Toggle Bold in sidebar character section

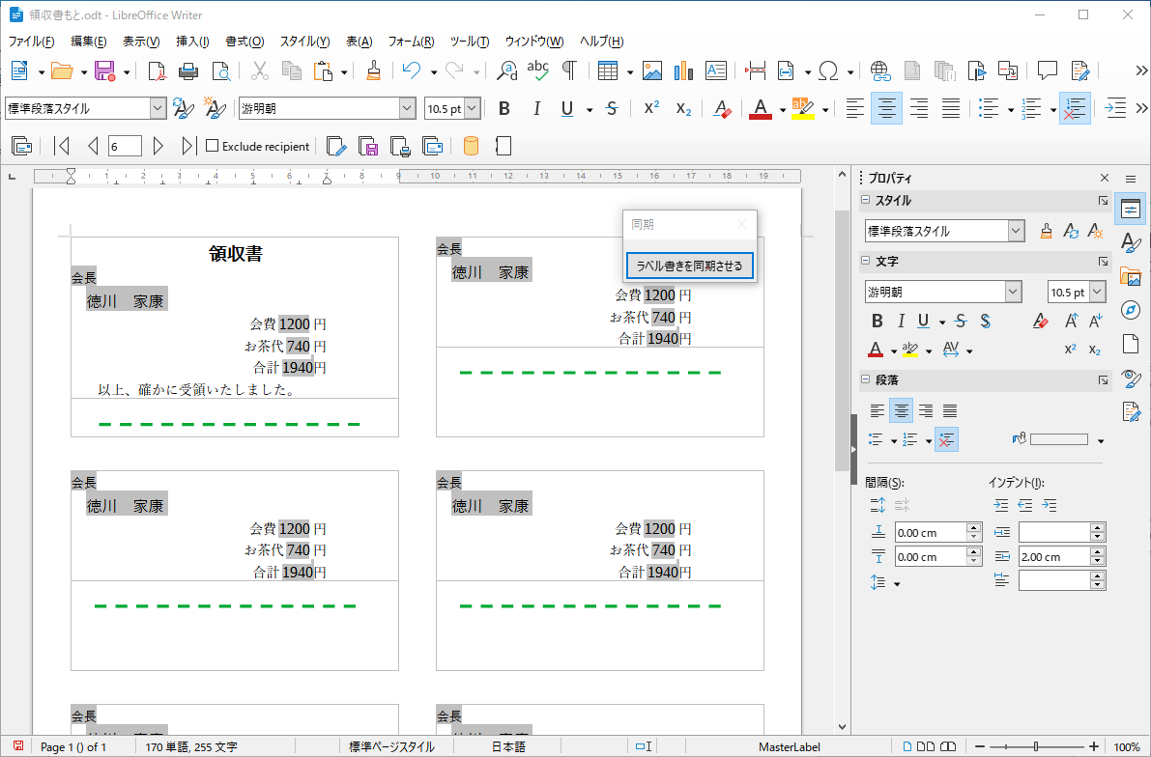tap(878, 322)
